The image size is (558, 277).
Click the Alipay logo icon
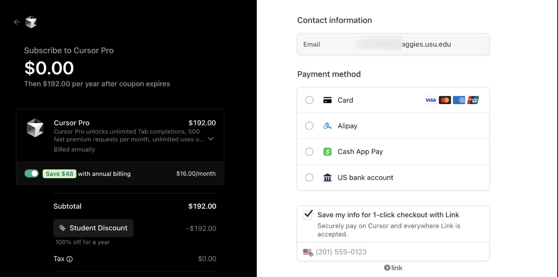click(x=327, y=126)
